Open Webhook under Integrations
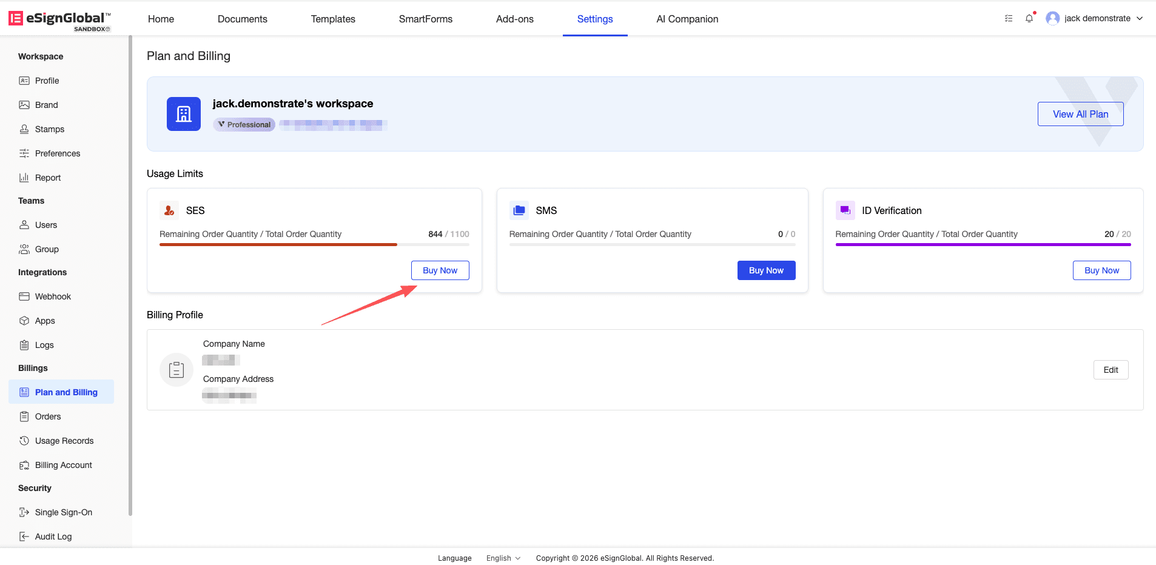Viewport: 1156px width, 565px height. point(61,296)
